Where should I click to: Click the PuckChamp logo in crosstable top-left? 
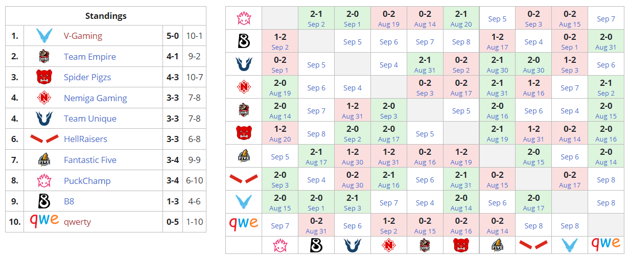pyautogui.click(x=244, y=18)
